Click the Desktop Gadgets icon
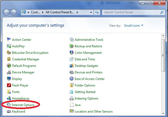 pos(71,66)
